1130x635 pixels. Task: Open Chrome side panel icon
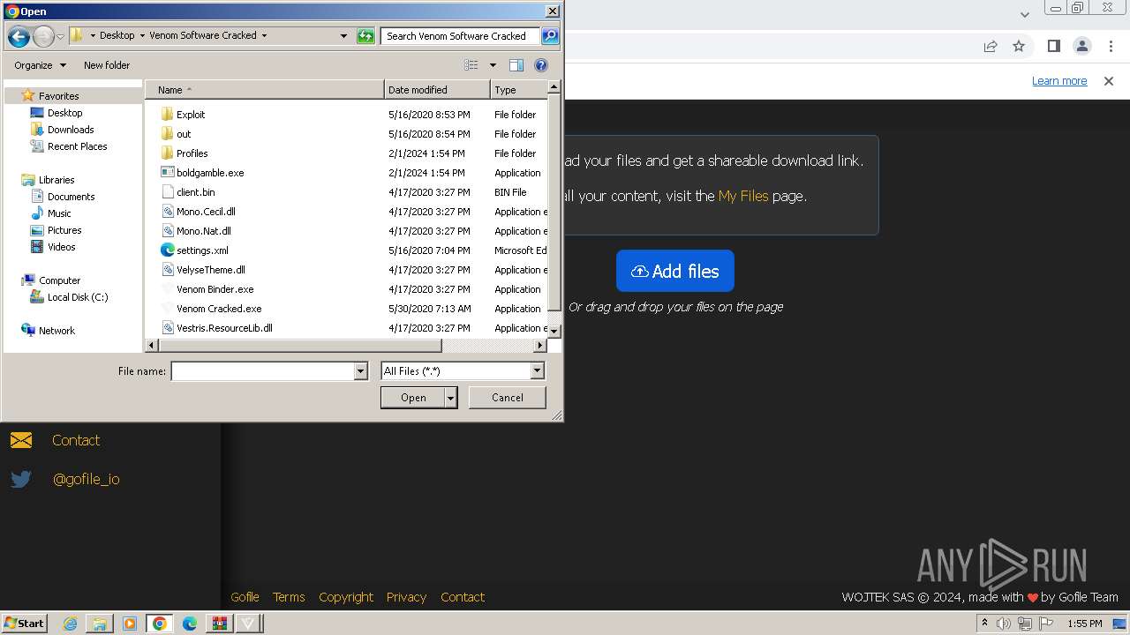click(1053, 46)
